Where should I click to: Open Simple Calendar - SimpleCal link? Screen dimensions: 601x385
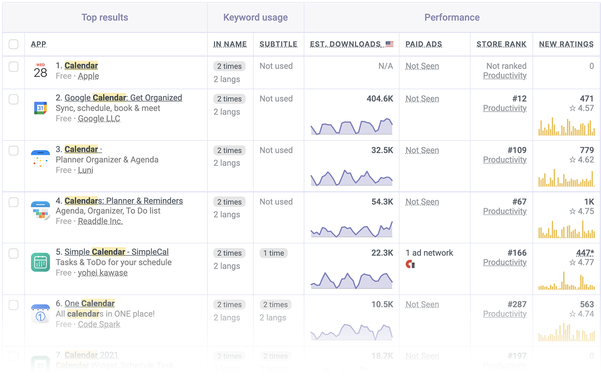pyautogui.click(x=117, y=252)
